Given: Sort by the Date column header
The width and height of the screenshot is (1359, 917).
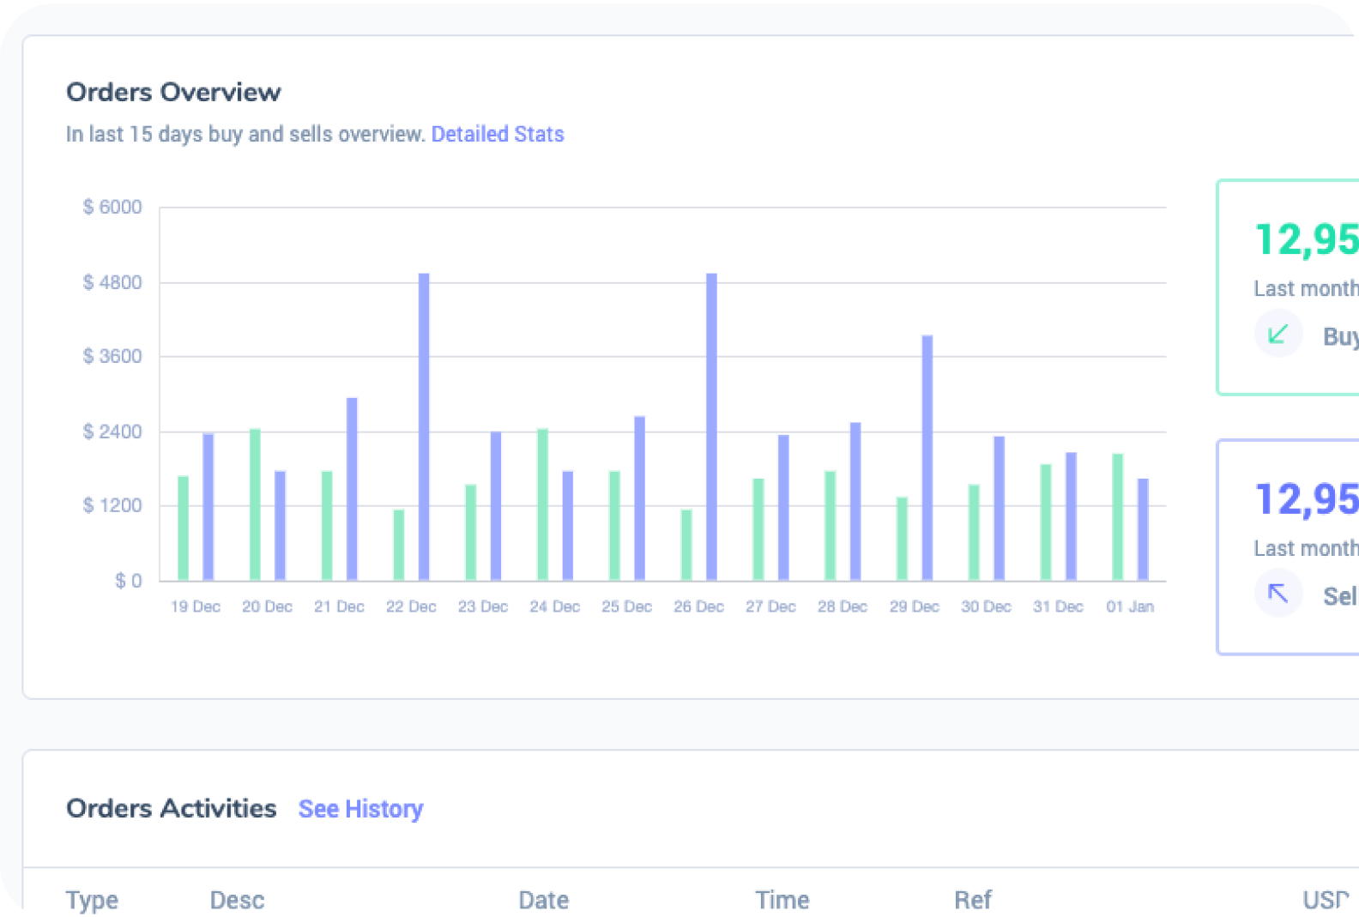Looking at the screenshot, I should point(543,900).
